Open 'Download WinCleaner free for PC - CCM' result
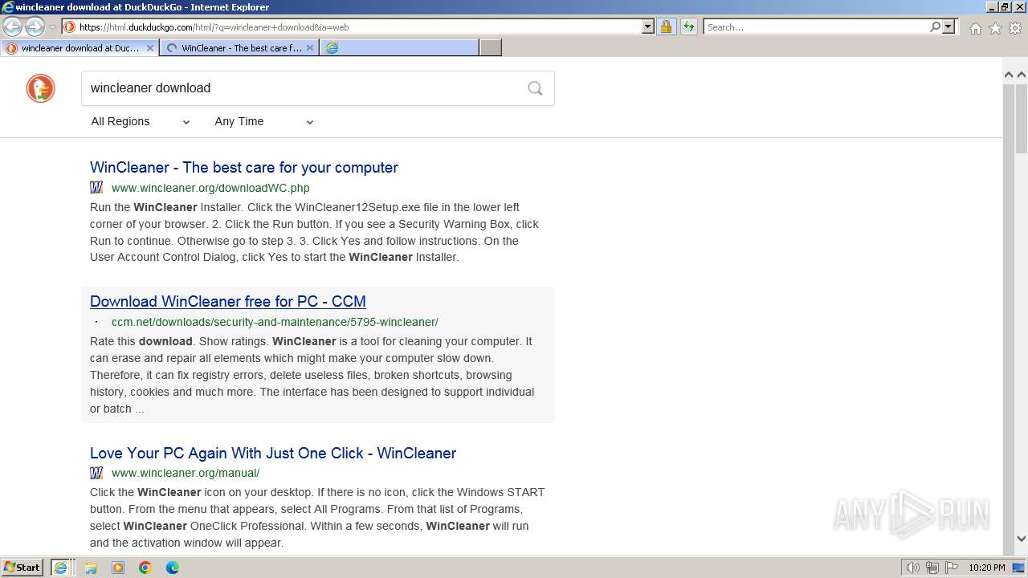Viewport: 1028px width, 578px height. coord(228,302)
